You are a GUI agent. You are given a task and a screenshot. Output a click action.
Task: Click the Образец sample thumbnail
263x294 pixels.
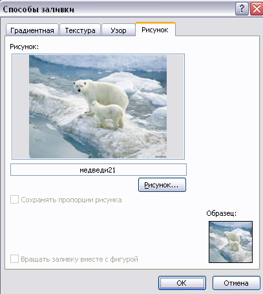pyautogui.click(x=231, y=242)
